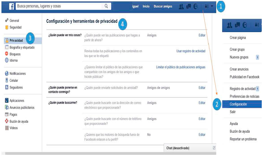The height and width of the screenshot is (156, 263).
Task: Select Ayuda in dropdown menu
Action: [x=234, y=124]
